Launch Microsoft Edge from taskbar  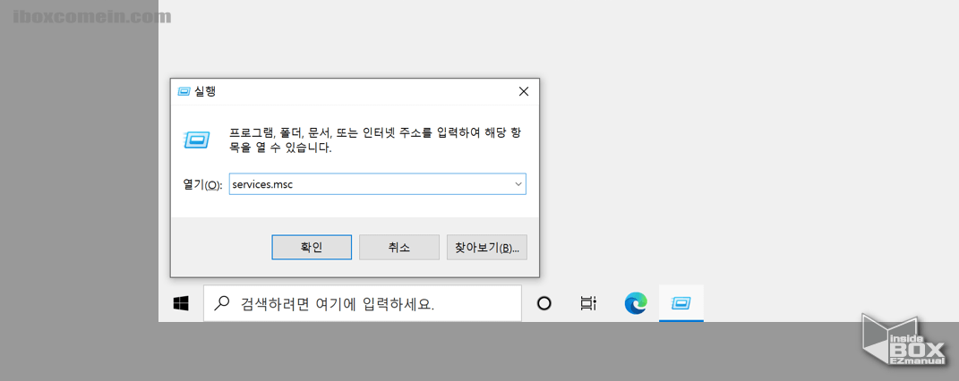point(636,303)
